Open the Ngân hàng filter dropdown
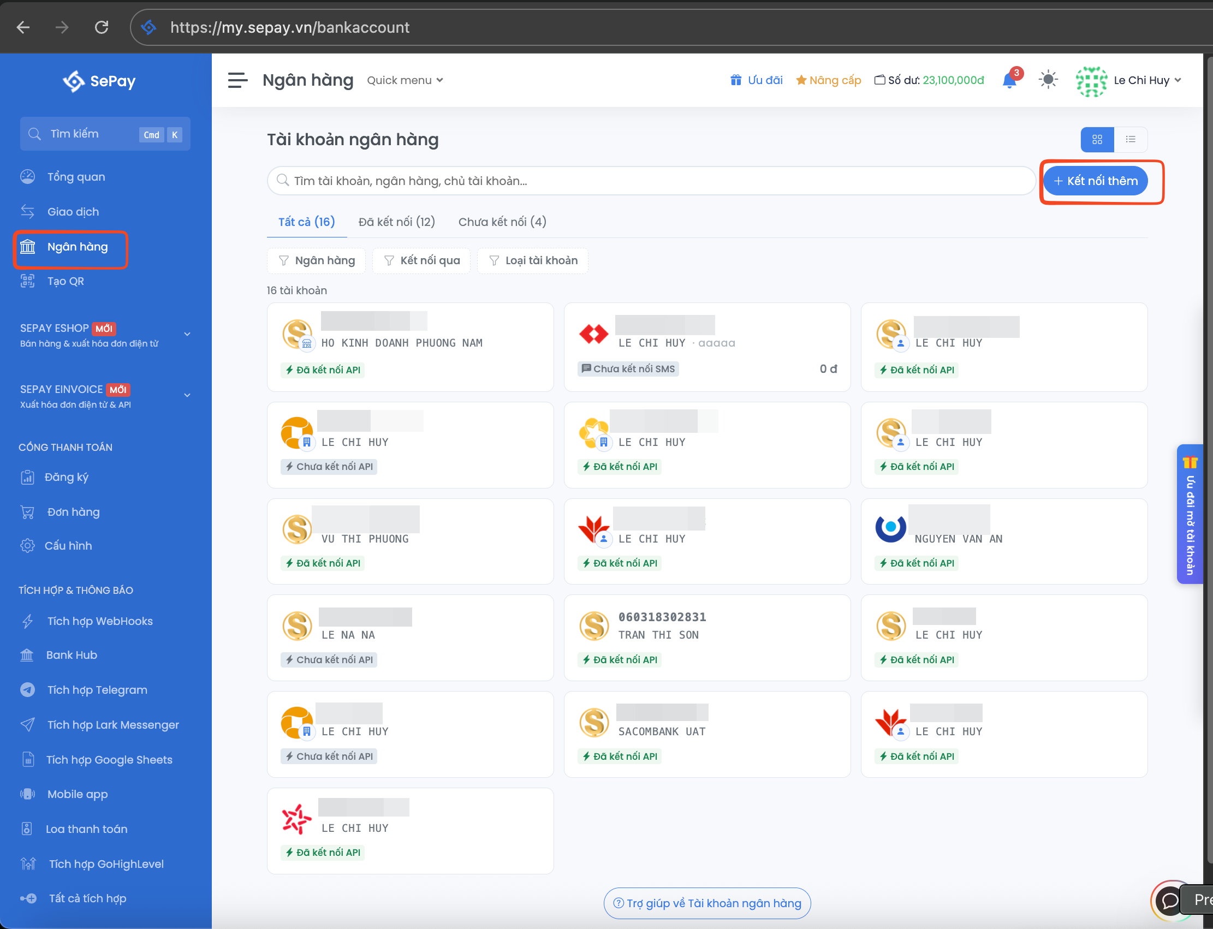This screenshot has width=1213, height=929. coord(317,261)
